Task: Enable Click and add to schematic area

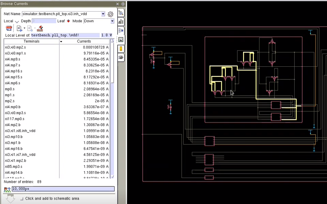Action: click(22, 199)
